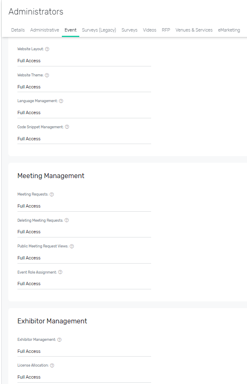Viewport: 247px width, 384px height.
Task: Click Meeting Requests help icon
Action: (51, 194)
